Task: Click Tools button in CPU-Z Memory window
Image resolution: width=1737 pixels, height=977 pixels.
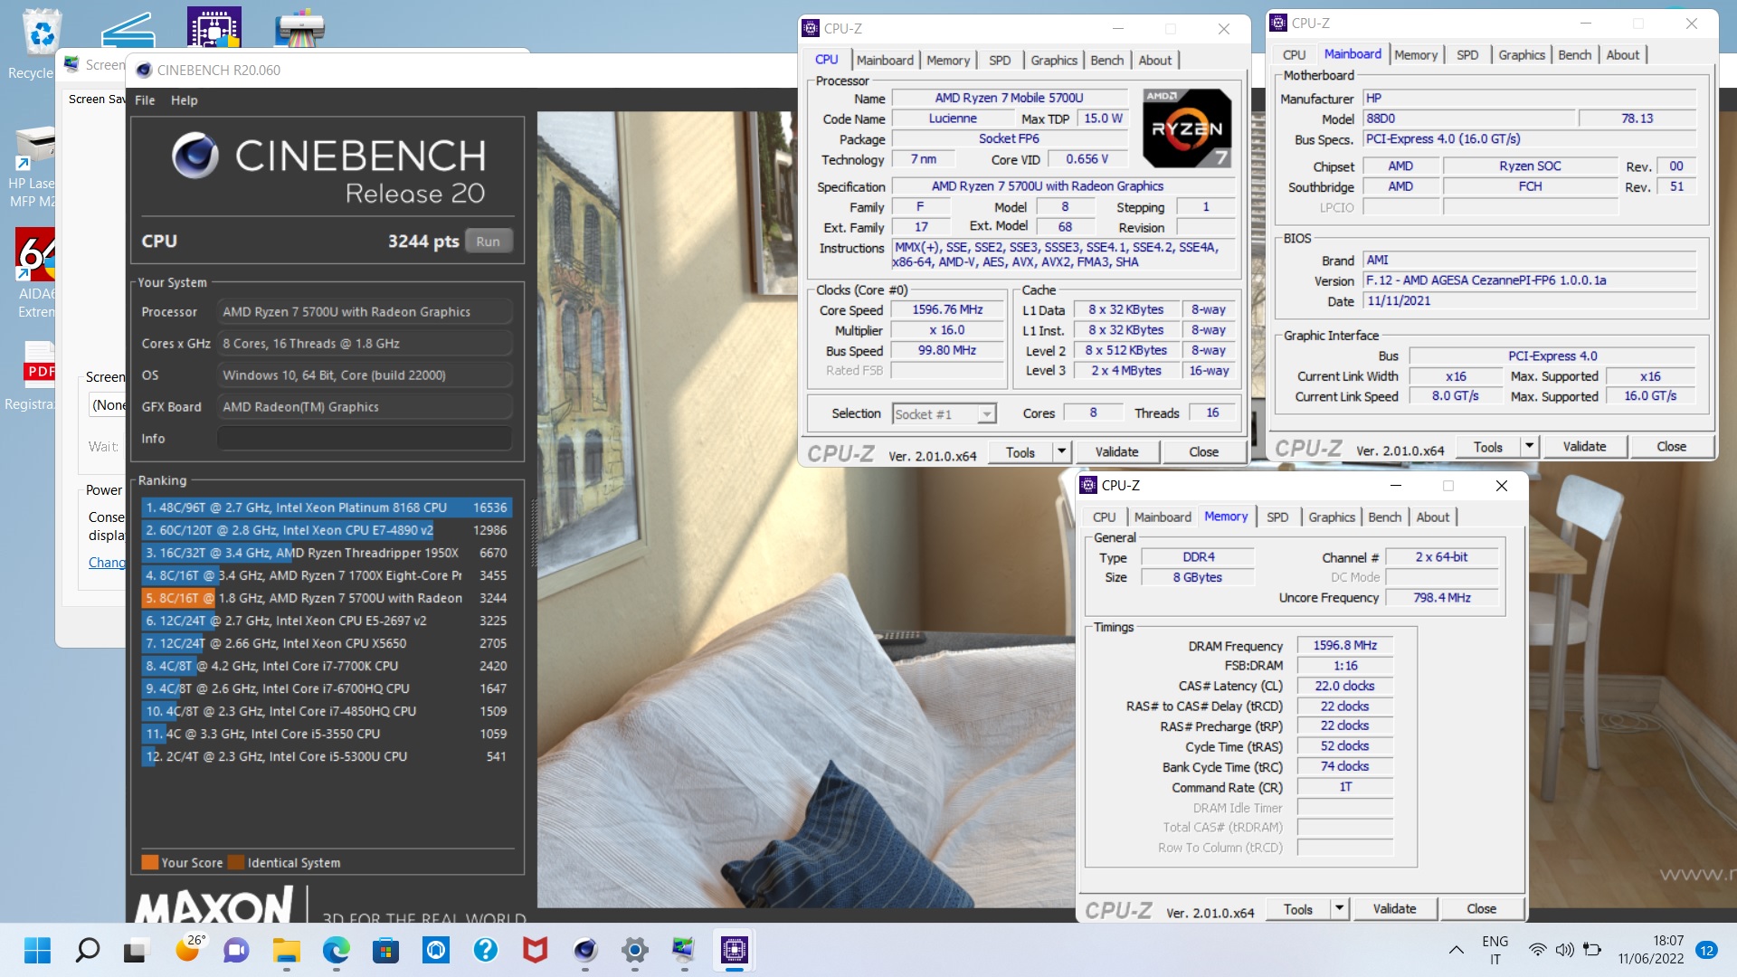Action: [x=1297, y=908]
